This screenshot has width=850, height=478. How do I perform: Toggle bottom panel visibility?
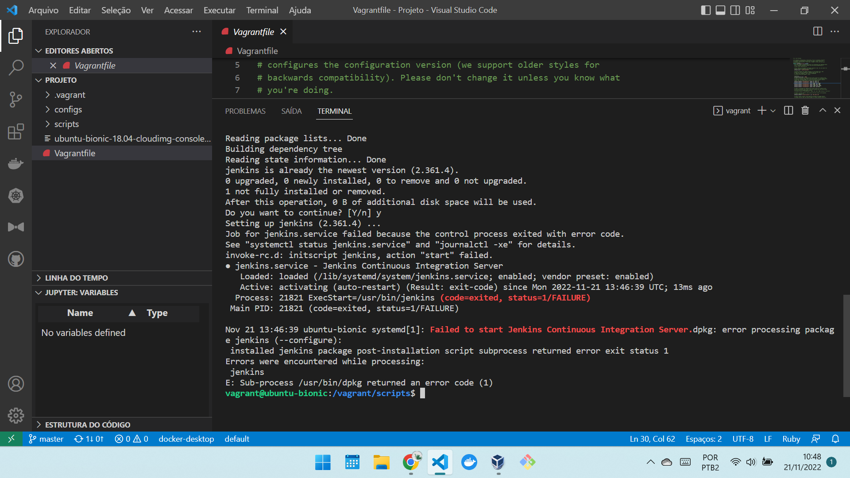click(721, 10)
